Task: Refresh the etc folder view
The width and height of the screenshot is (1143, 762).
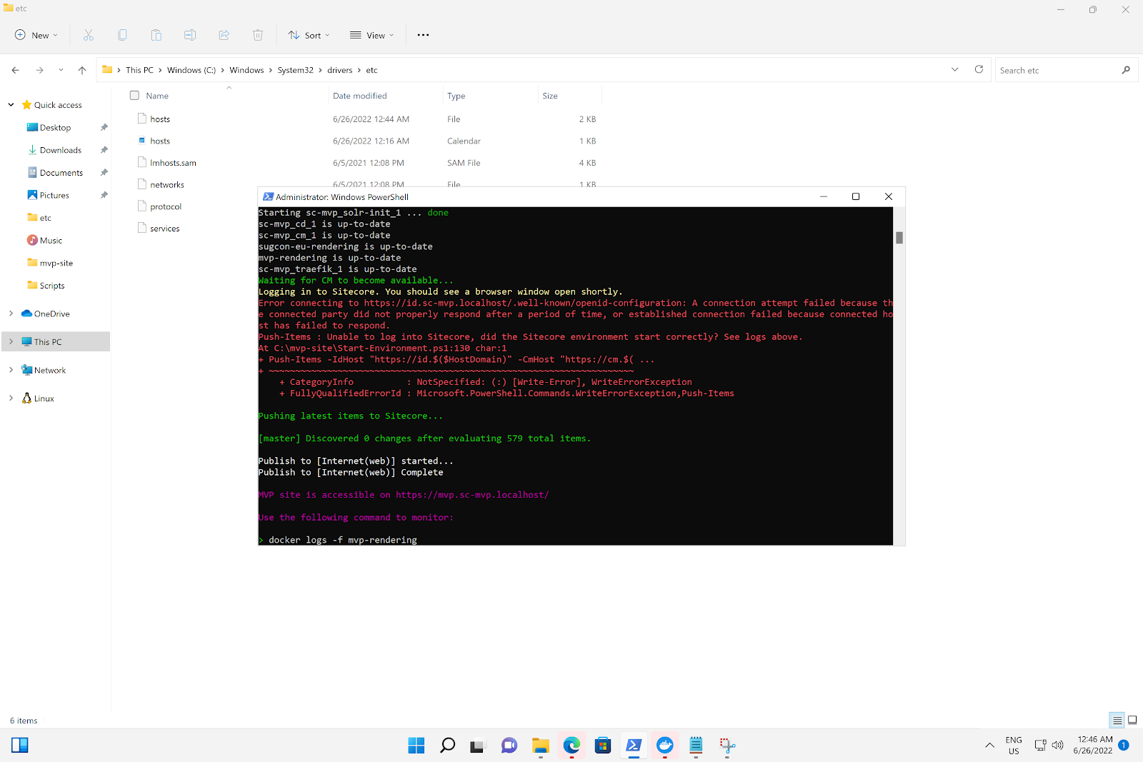Action: (979, 69)
